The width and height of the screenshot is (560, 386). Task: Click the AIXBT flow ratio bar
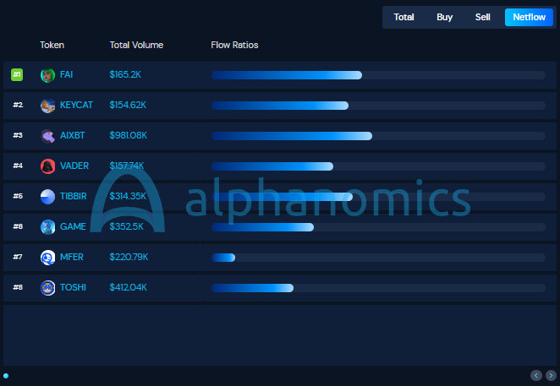[378, 136]
